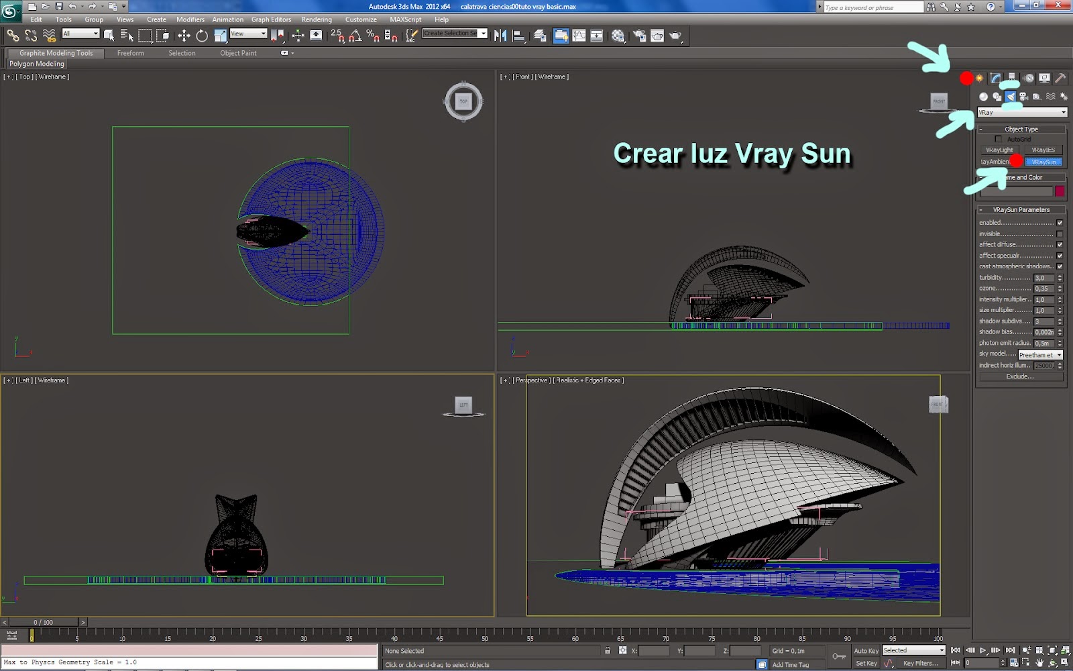Viewport: 1073px width, 671px height.
Task: Increase turbidity with its up spinner arrow
Action: point(1060,274)
